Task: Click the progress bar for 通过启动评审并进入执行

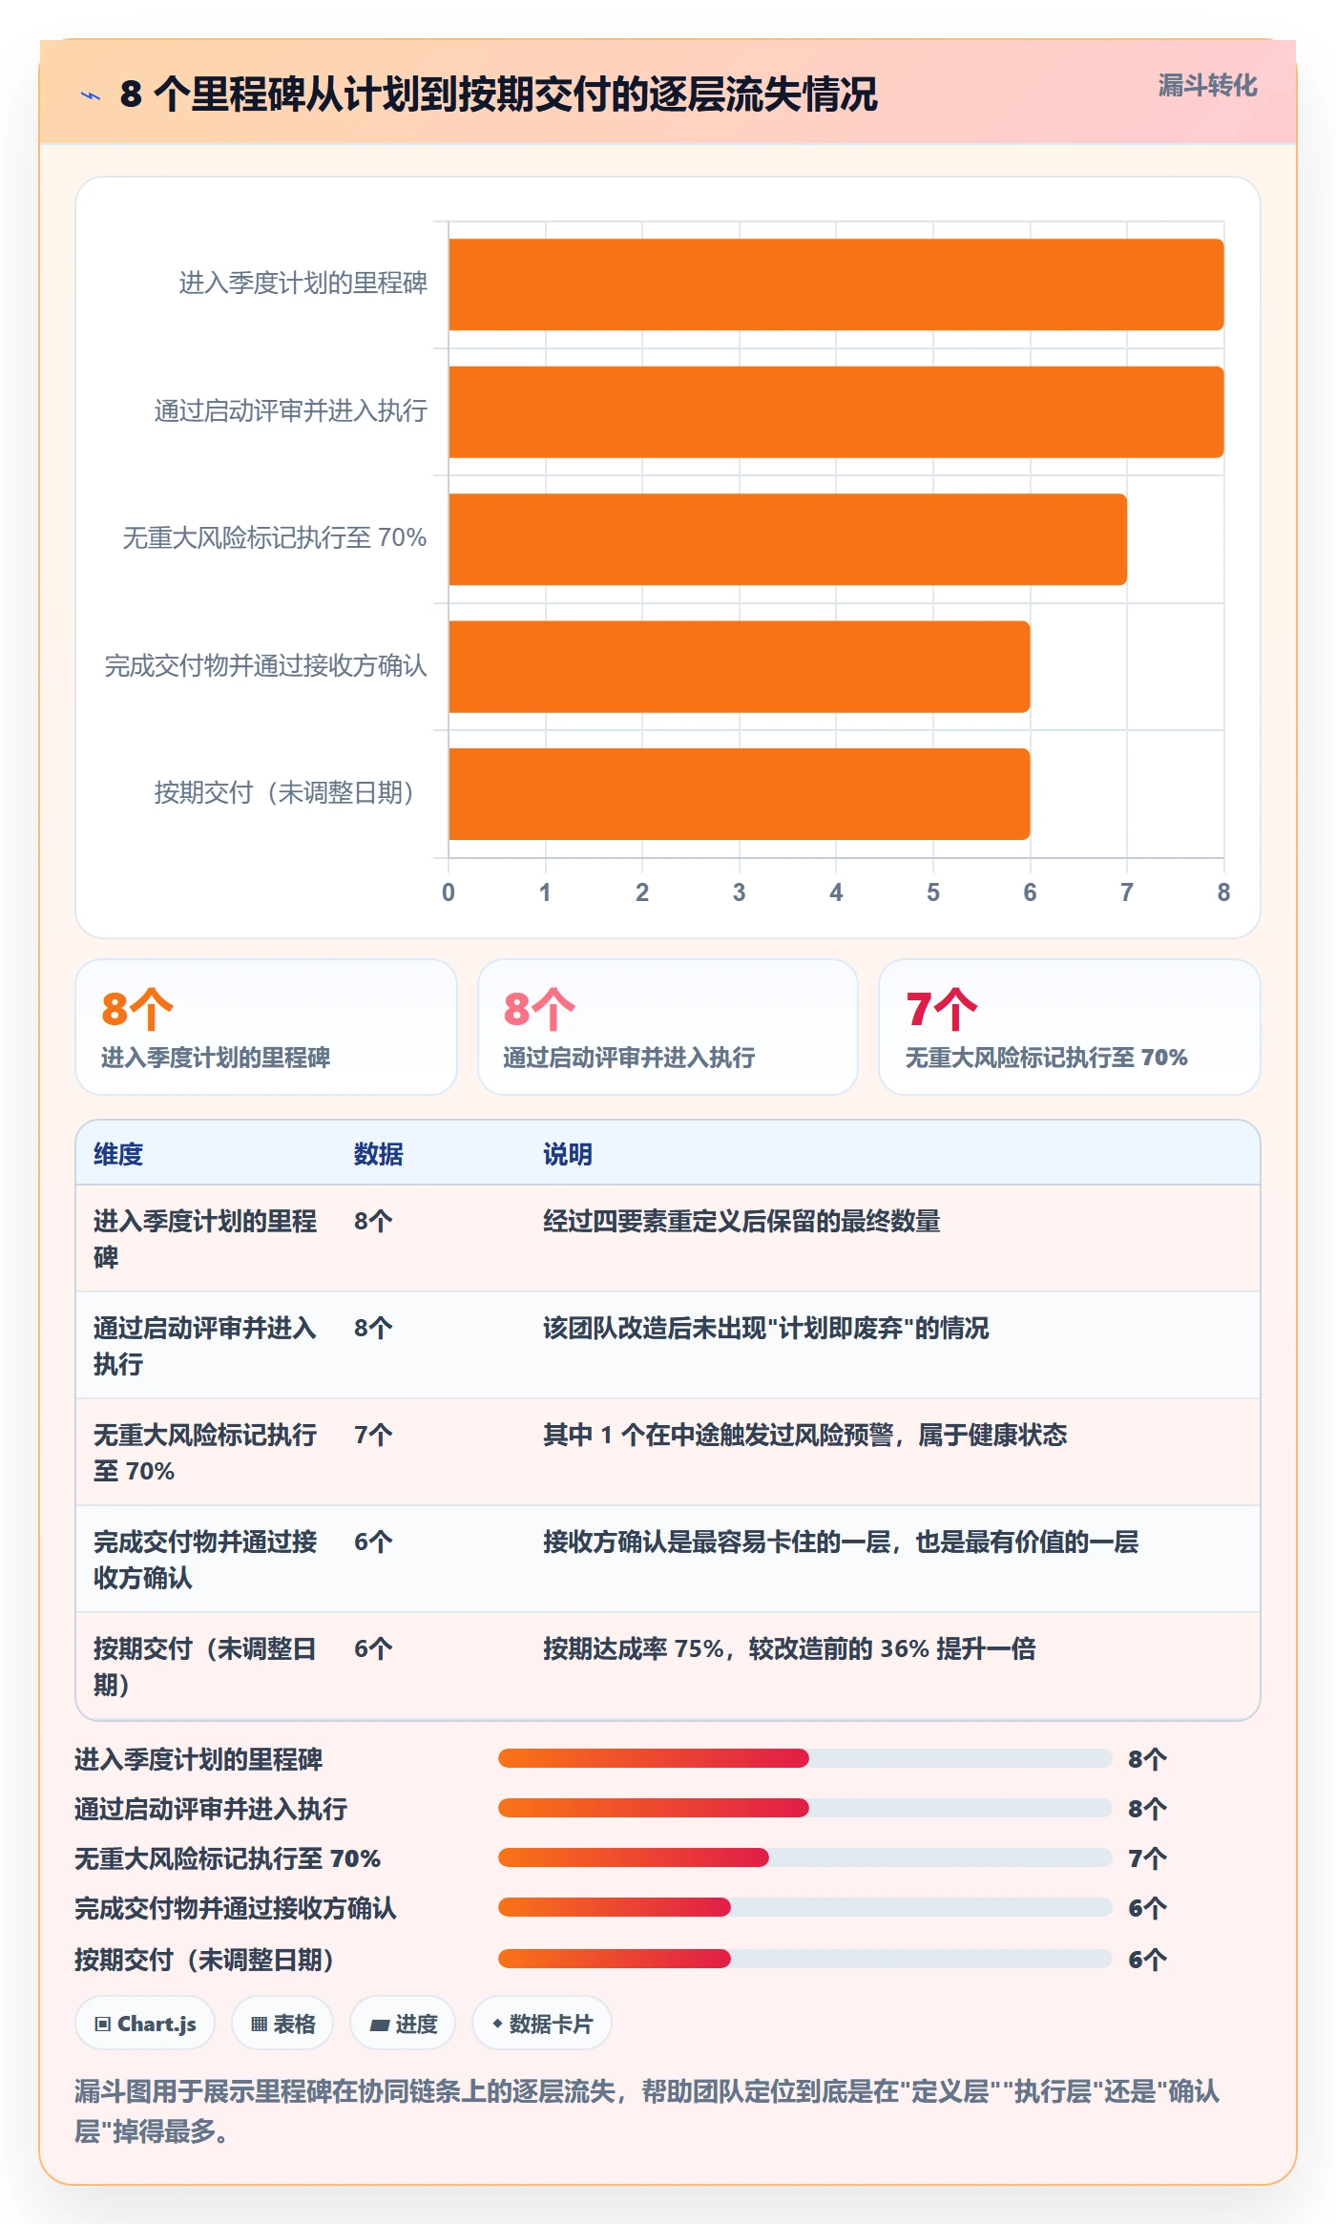Action: [x=805, y=1808]
